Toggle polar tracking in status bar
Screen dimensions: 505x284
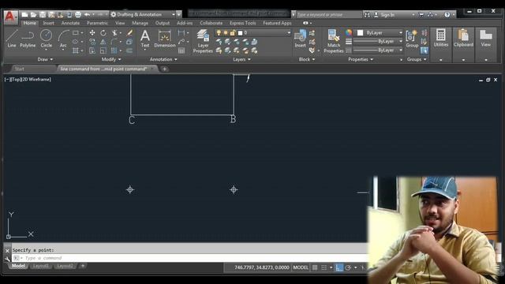[x=348, y=267]
